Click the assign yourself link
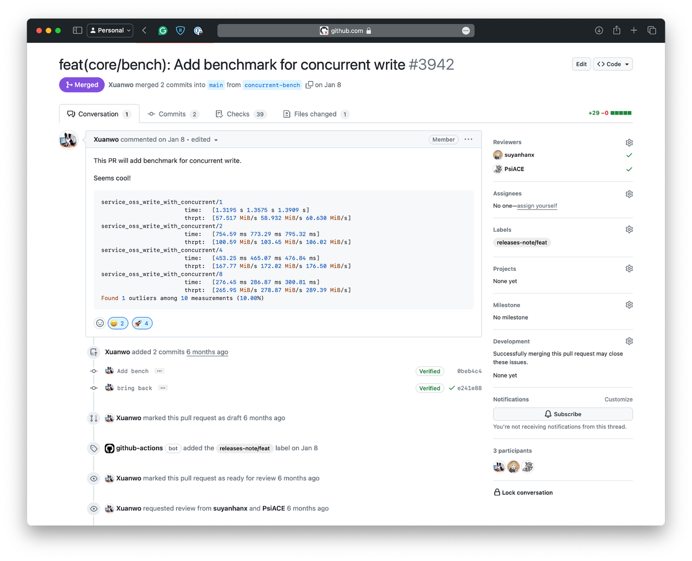The height and width of the screenshot is (561, 692). click(x=537, y=205)
